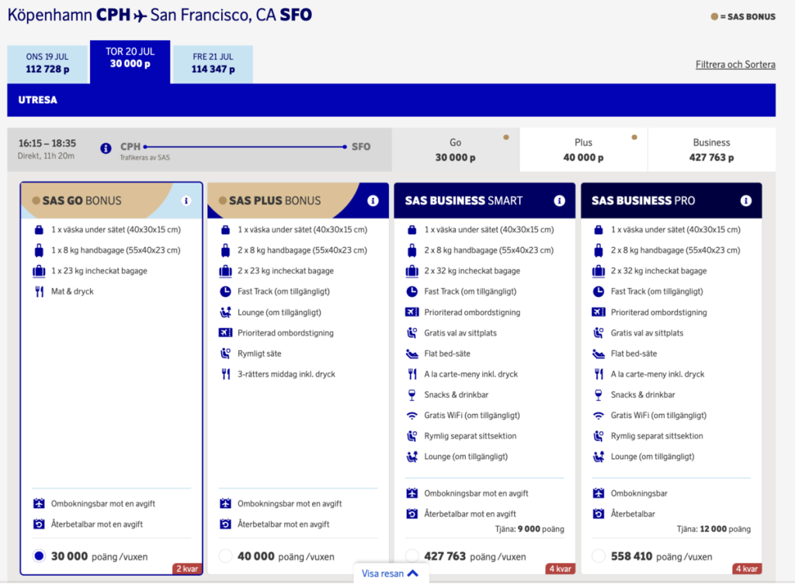Open info icon on SAS PLUS BONUS card
The height and width of the screenshot is (585, 795).
(x=373, y=201)
